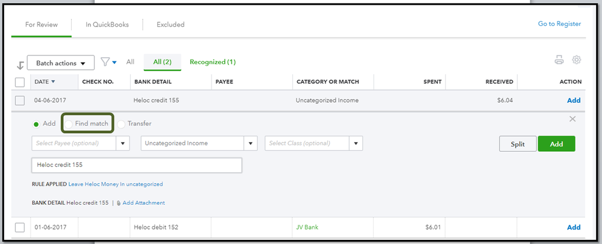Click the Split button

coord(518,144)
